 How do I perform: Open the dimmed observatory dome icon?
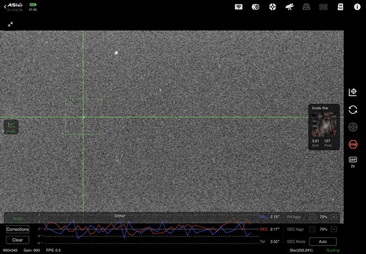(x=306, y=7)
